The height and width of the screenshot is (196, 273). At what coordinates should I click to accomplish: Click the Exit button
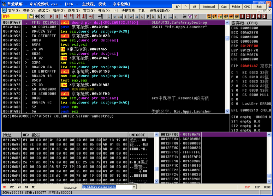point(259,7)
